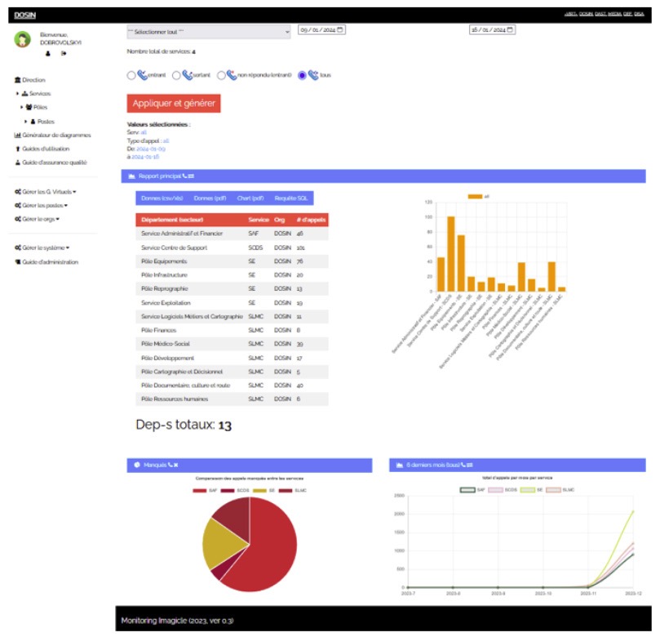Screen dimensions: 660x637
Task: Open the Sélectionner tout service dropdown
Action: (x=209, y=32)
